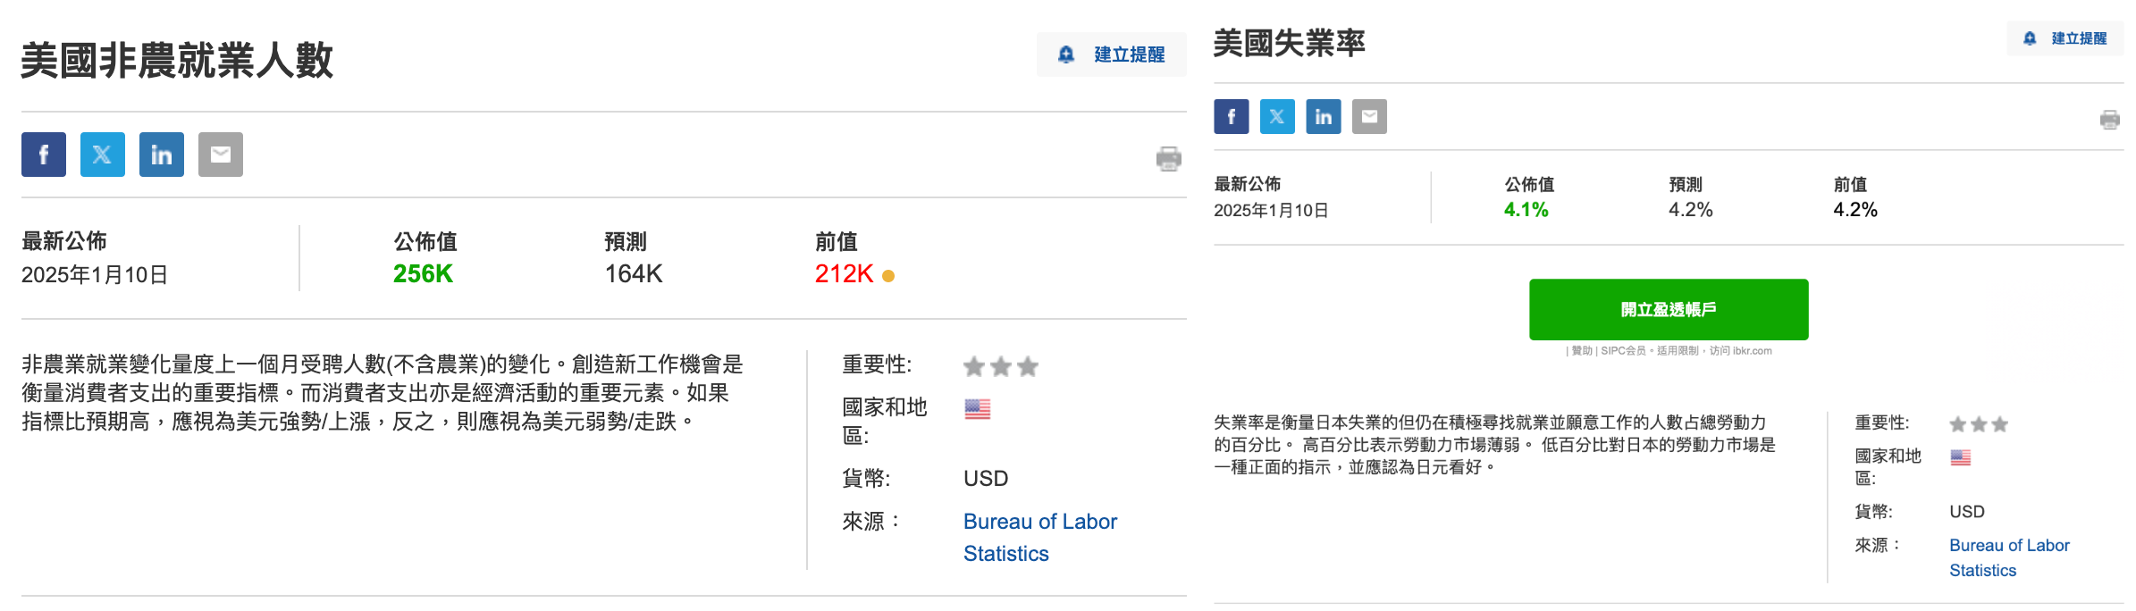The height and width of the screenshot is (611, 2136).
Task: Open 建立提醒 for Nonfarm Payrolls
Action: point(1112,54)
